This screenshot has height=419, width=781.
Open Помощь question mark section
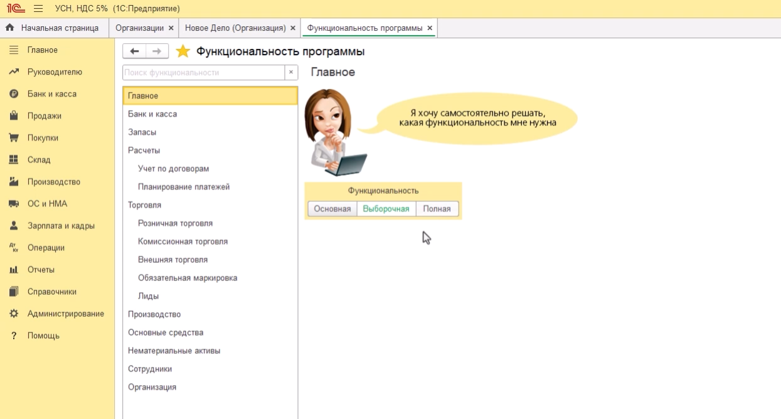click(x=43, y=336)
